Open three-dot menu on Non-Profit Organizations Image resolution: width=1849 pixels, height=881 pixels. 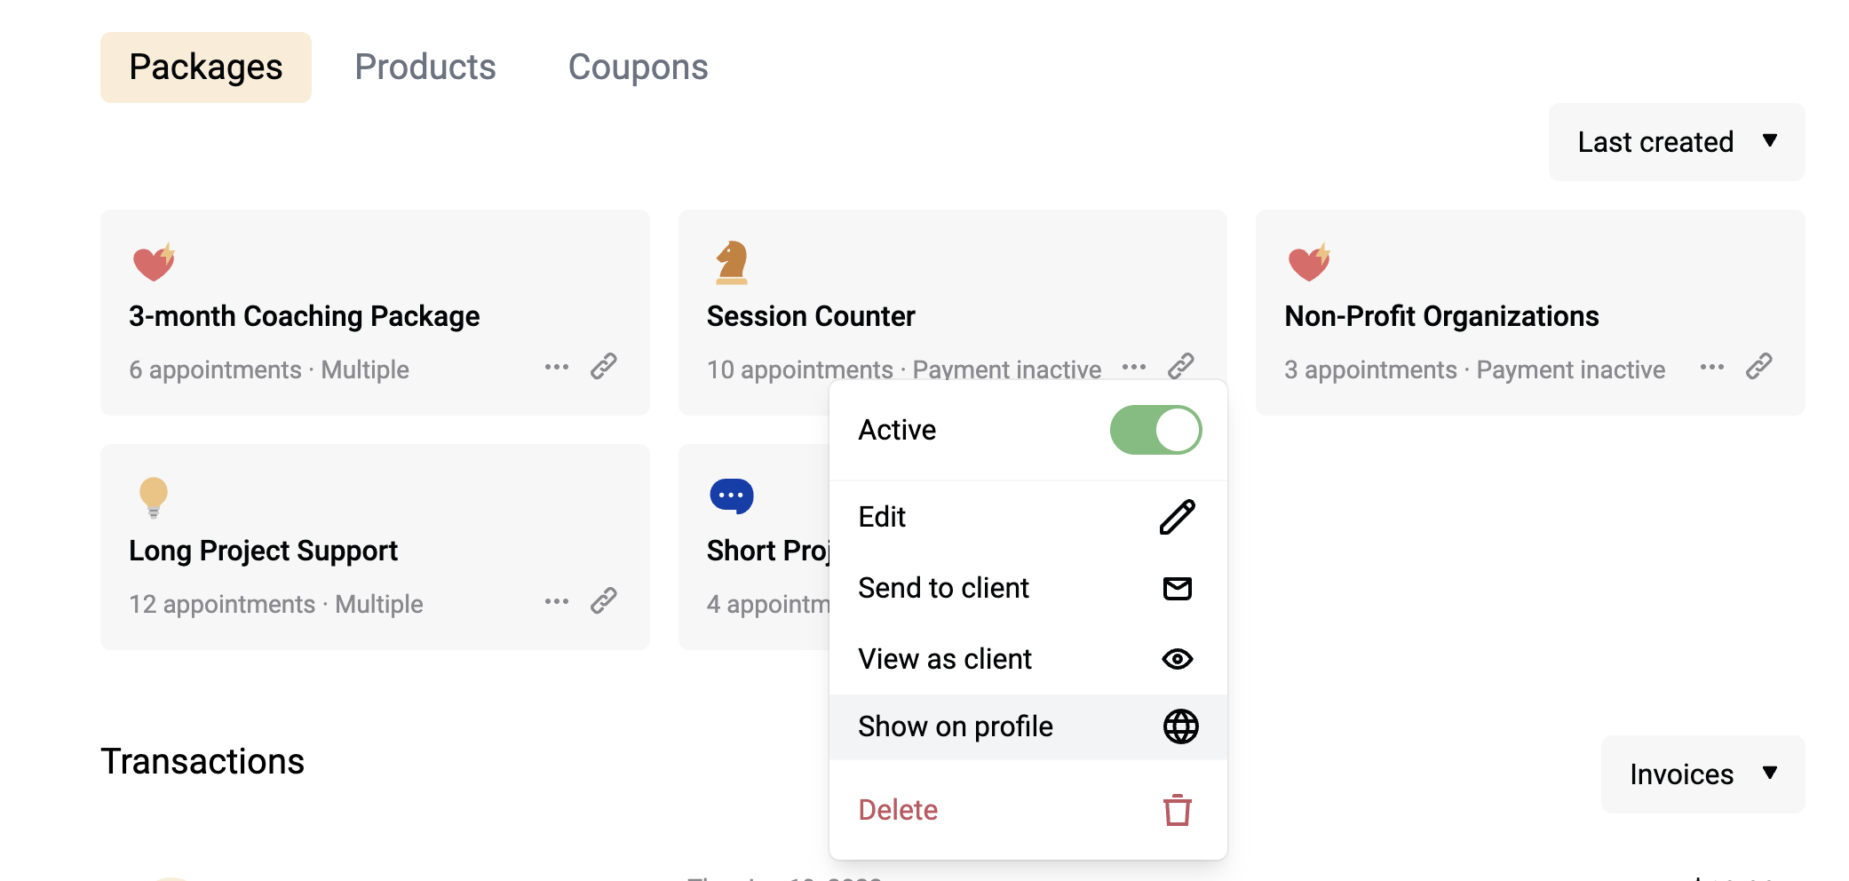(1712, 367)
